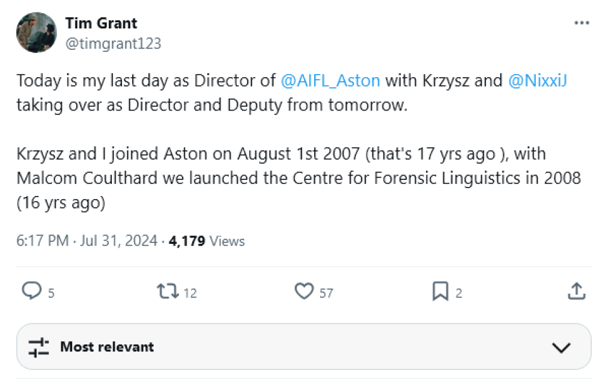Click the chevron arrow on reply sorting
608x379 pixels.
(561, 347)
